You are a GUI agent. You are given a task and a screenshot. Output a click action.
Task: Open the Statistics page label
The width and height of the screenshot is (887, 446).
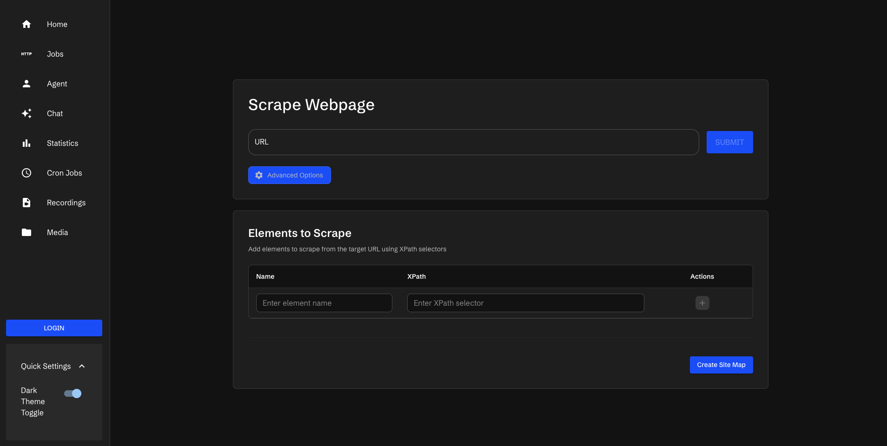tap(62, 143)
